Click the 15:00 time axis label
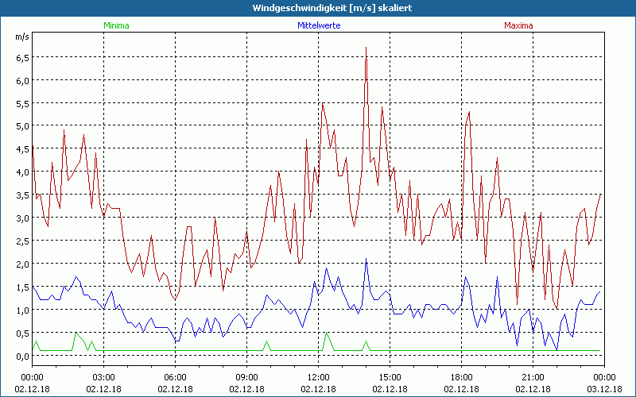Screen dimensions: 636x397 390,377
